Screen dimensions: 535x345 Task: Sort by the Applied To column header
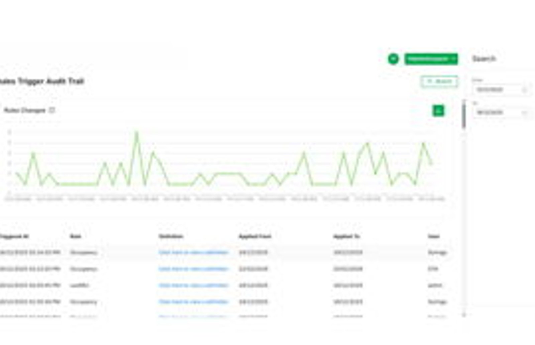coord(346,236)
